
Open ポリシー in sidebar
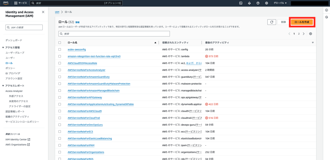10,68
